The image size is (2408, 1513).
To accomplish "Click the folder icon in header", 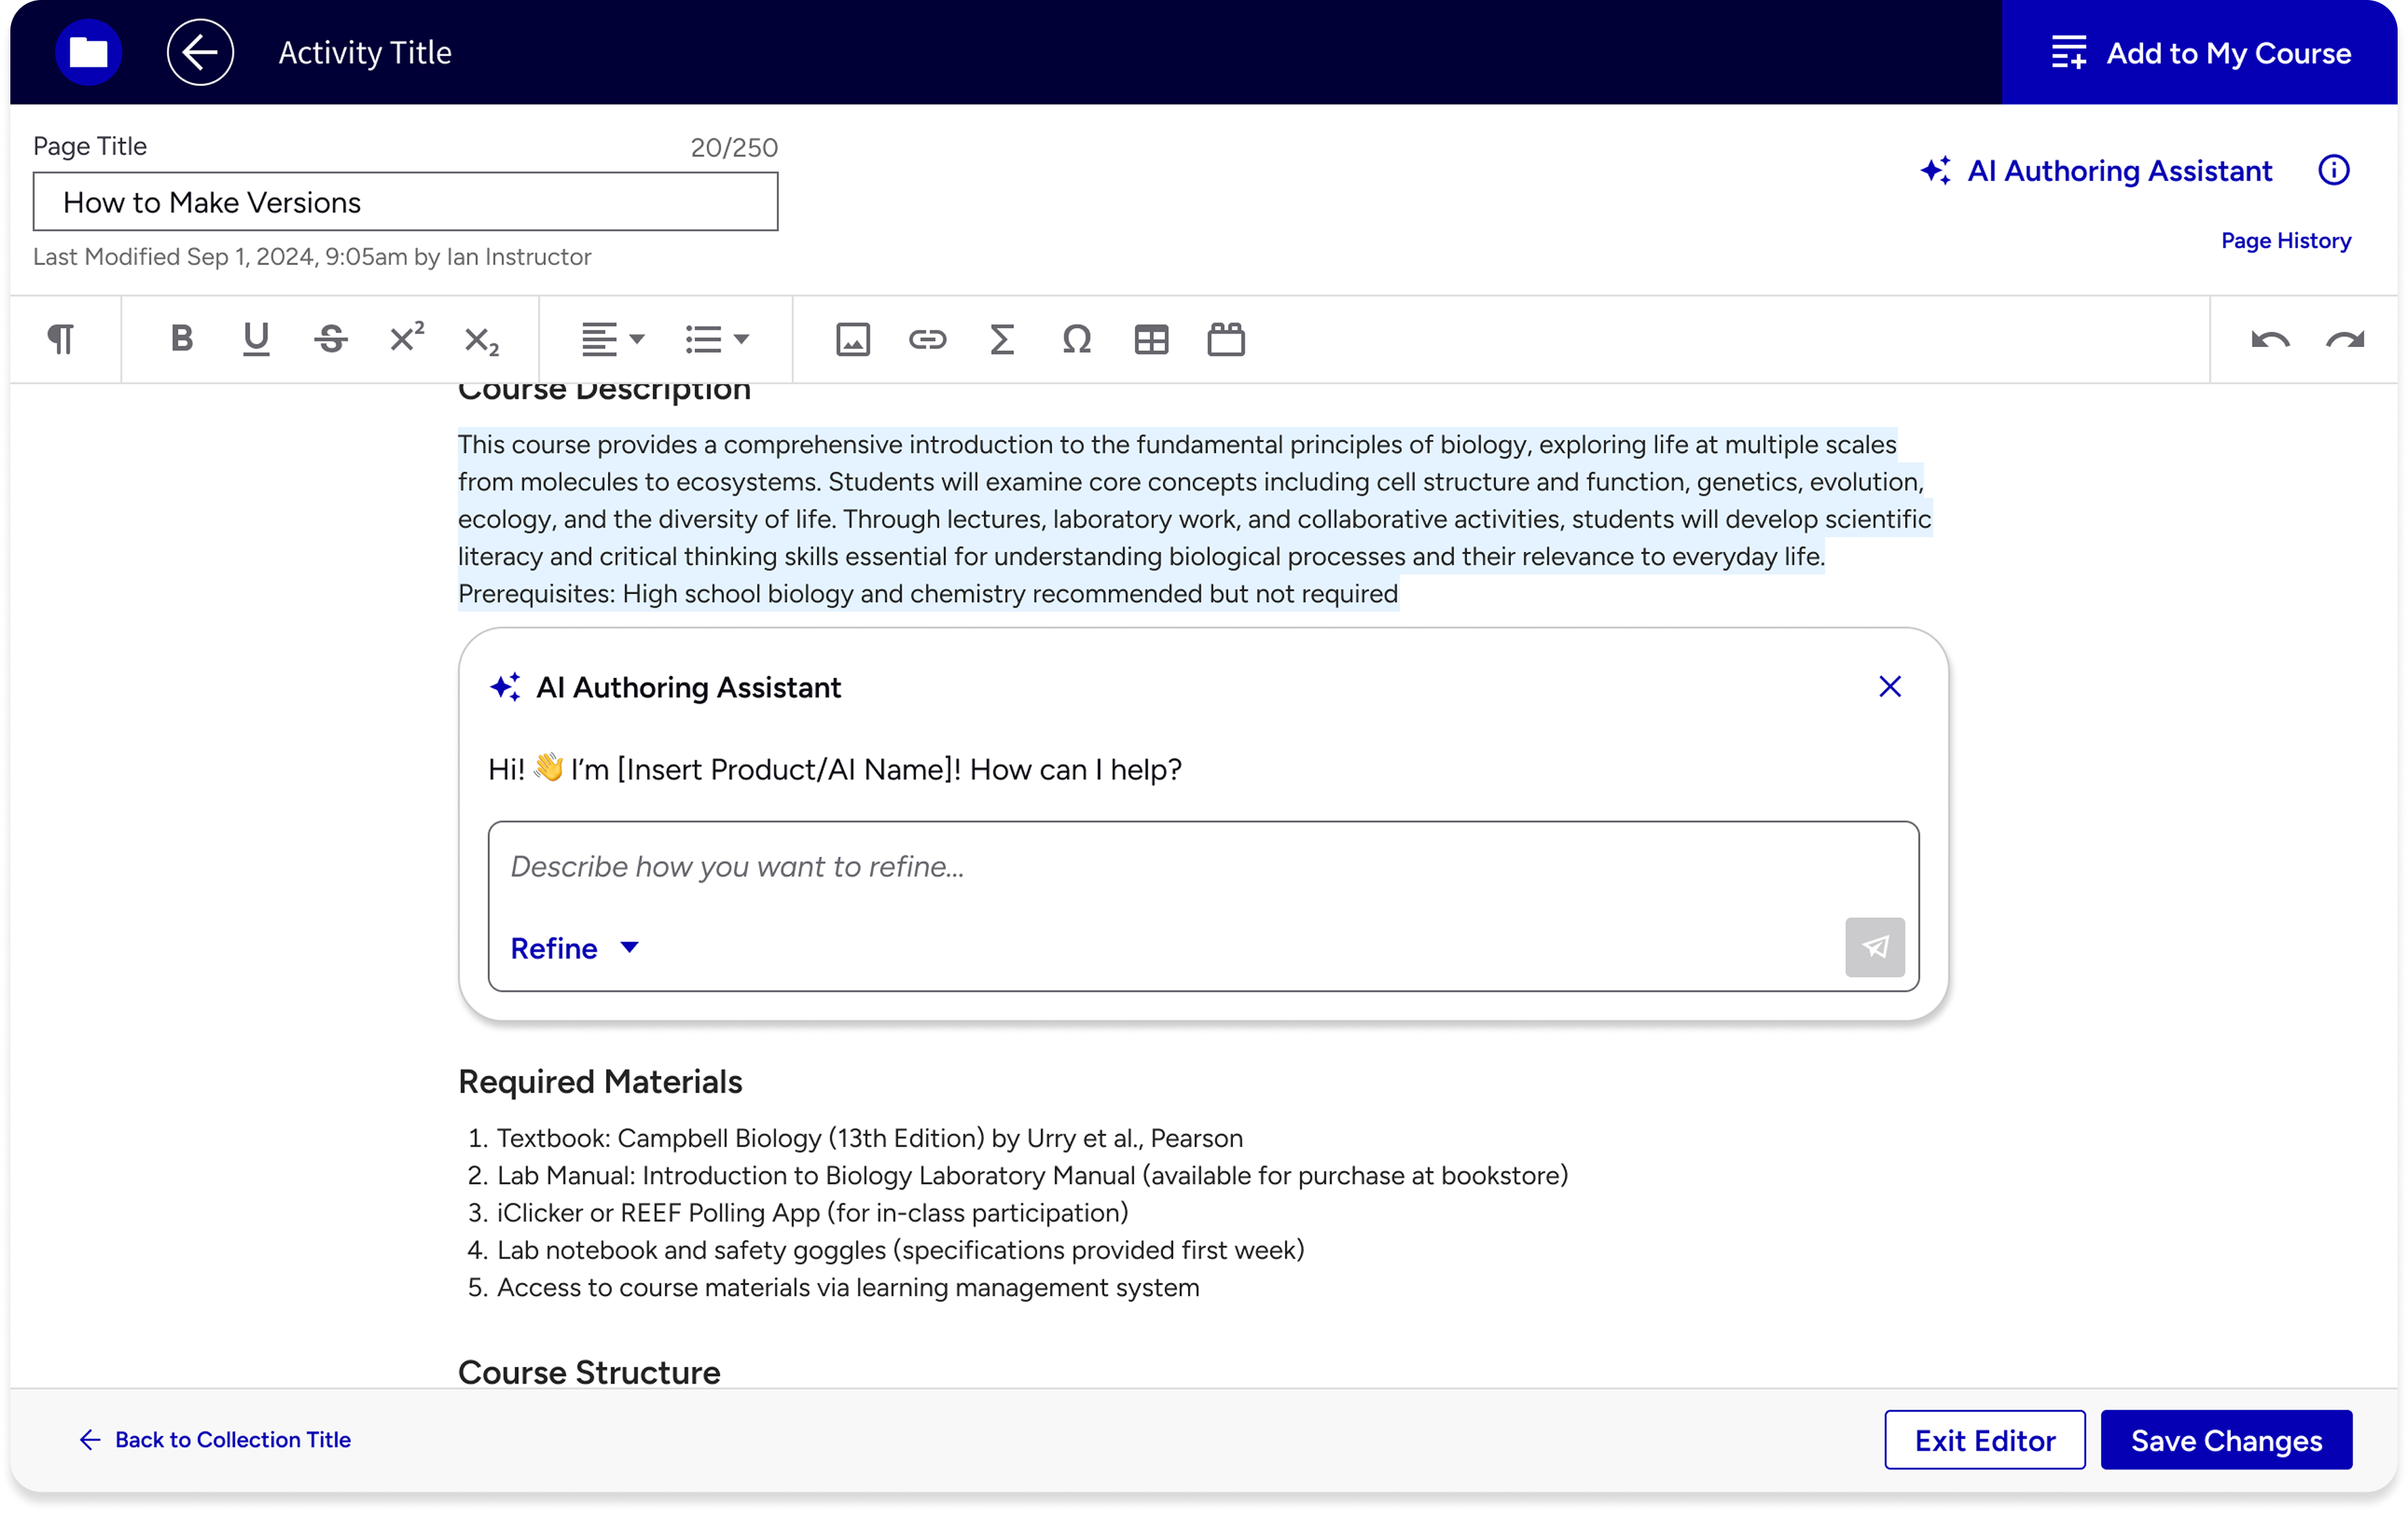I will tap(88, 52).
